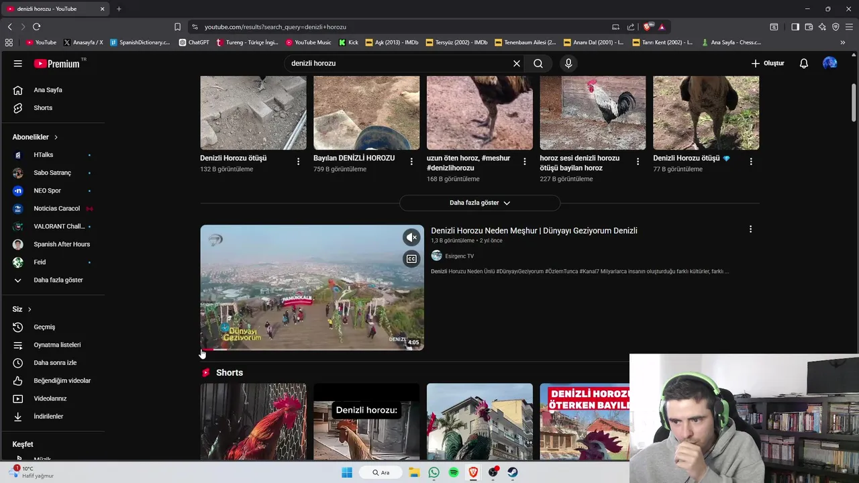The image size is (859, 483).
Task: Open options for Denizli Horozu ötüşü 132 B
Action: point(298,162)
